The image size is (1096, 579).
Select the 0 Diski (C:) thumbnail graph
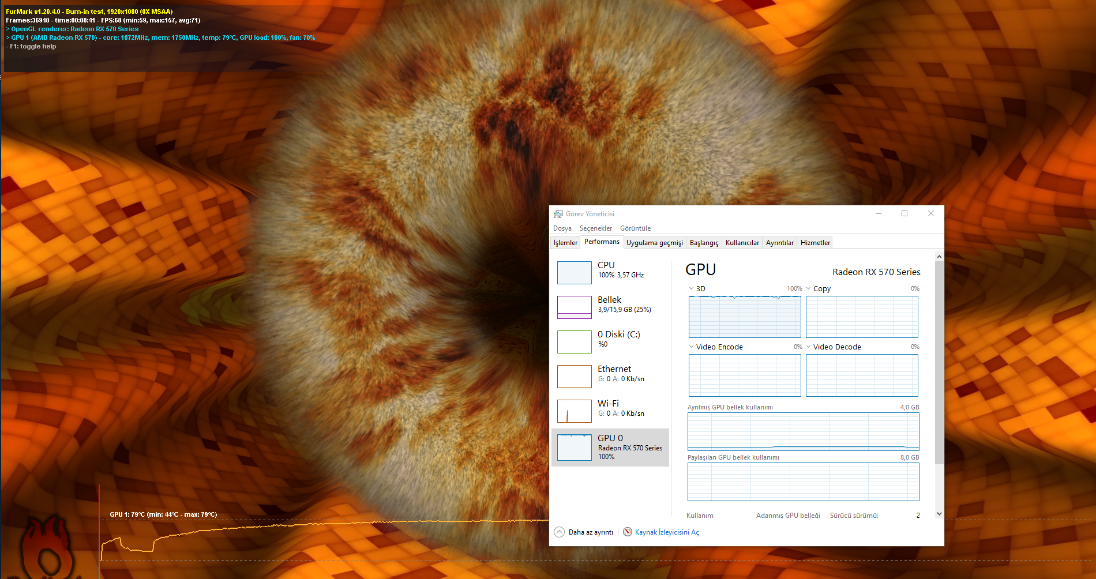click(575, 342)
